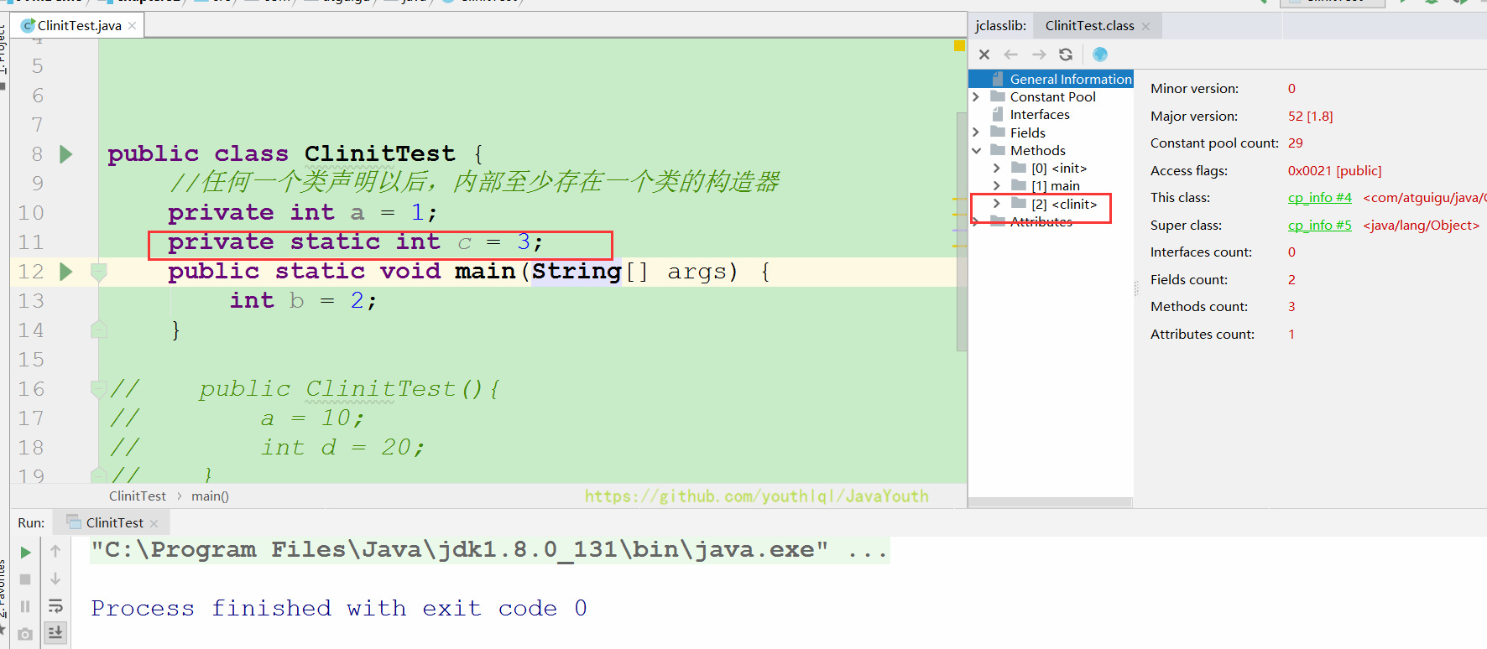Click line number 13 in the gutter
Image resolution: width=1487 pixels, height=649 pixels.
[x=31, y=301]
